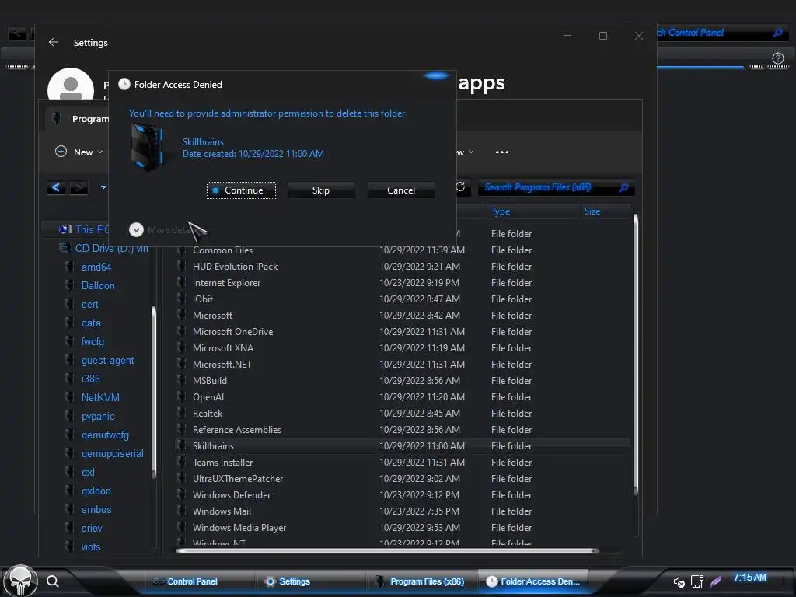Click the navigation pane scrollbar

[x=154, y=393]
